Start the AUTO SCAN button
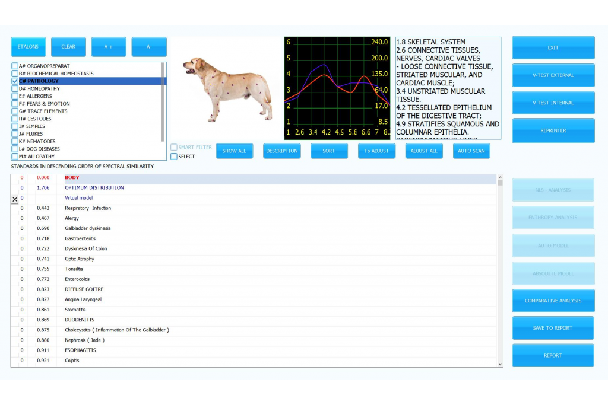Viewport: 608px width, 405px height. pos(471,151)
